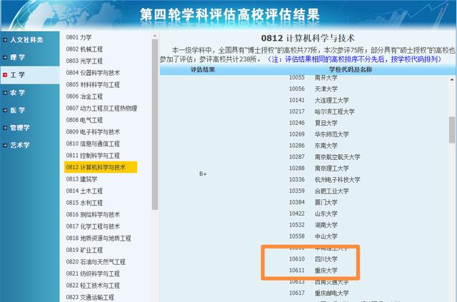Open discipline 0818 地质资源与地质工程
This screenshot has height=302, width=457.
99,238
